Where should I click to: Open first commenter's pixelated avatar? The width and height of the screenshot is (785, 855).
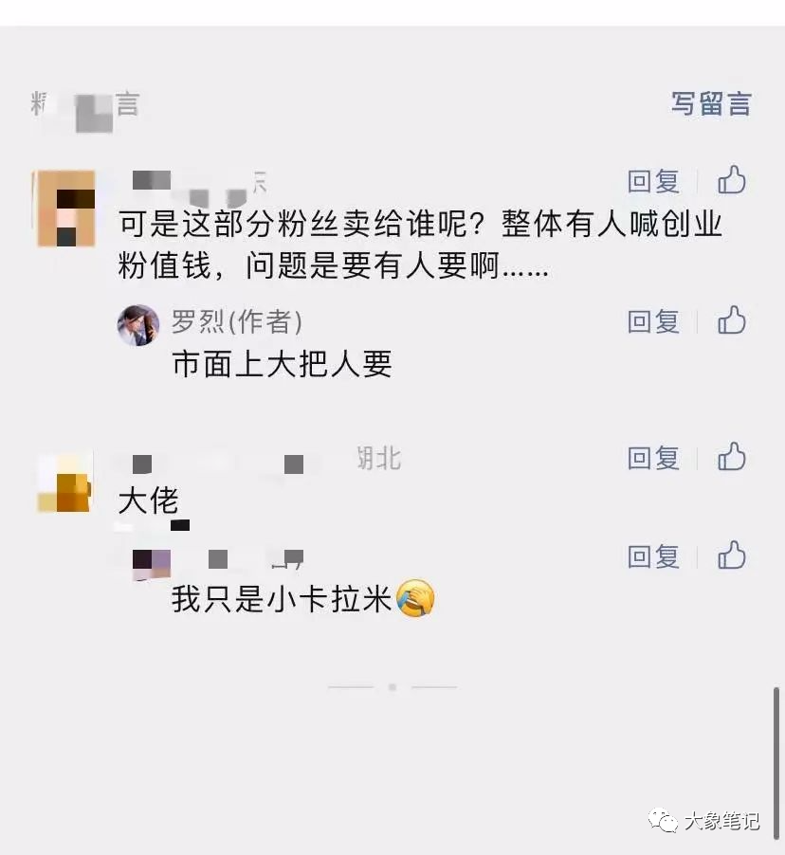pos(66,209)
